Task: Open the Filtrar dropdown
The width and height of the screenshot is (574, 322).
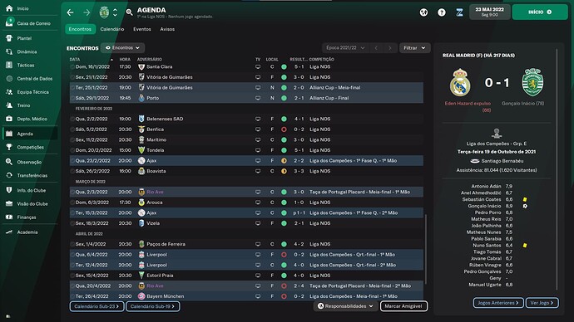Action: point(414,48)
